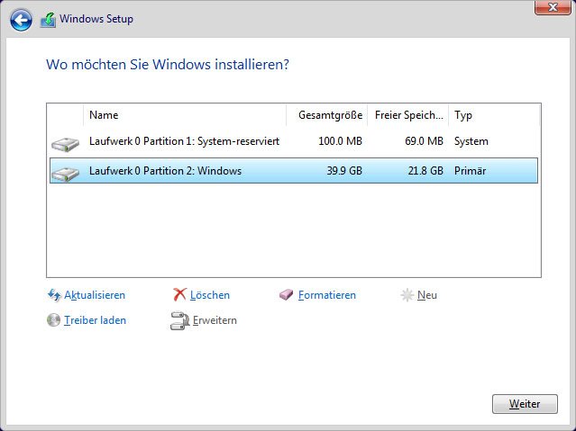Click the Neu starburst icon

[x=407, y=295]
